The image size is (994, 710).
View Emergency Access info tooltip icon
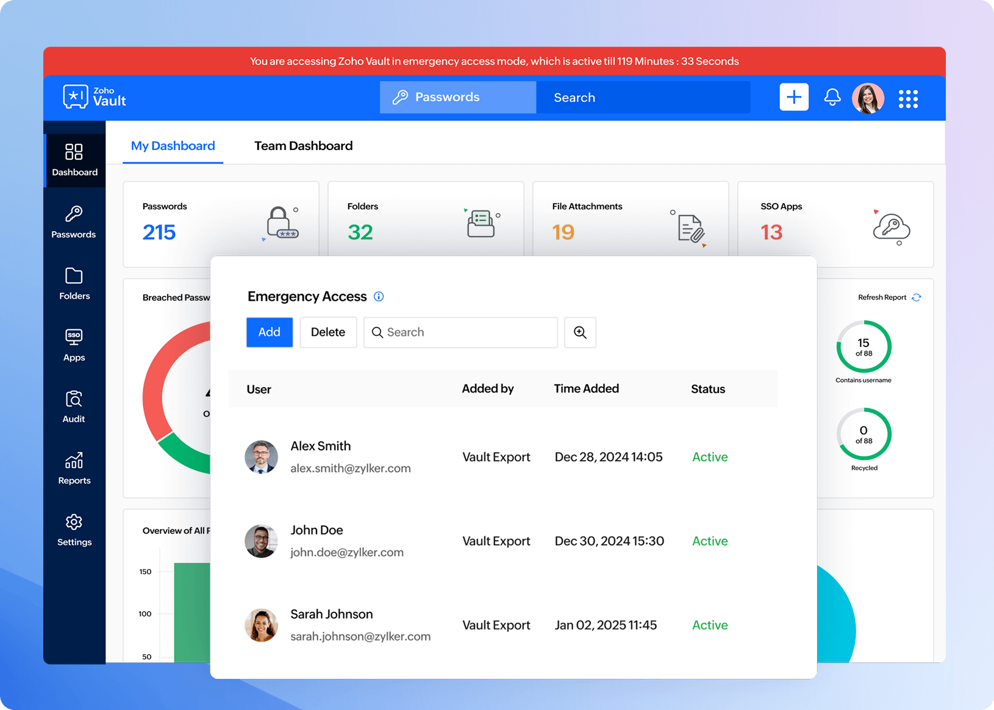pyautogui.click(x=379, y=296)
